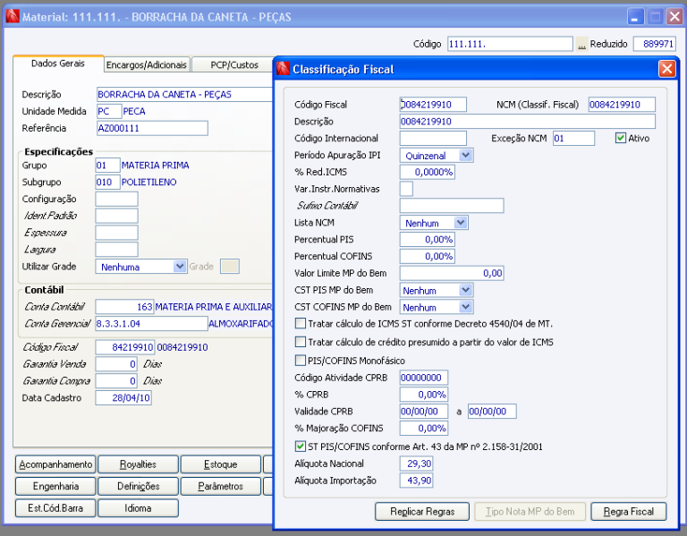
Task: Open the Encargos/Adicionais tab
Action: tap(147, 64)
